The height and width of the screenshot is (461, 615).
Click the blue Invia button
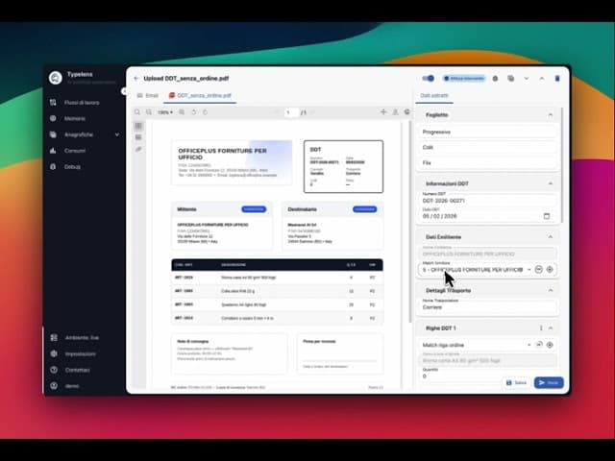549,382
